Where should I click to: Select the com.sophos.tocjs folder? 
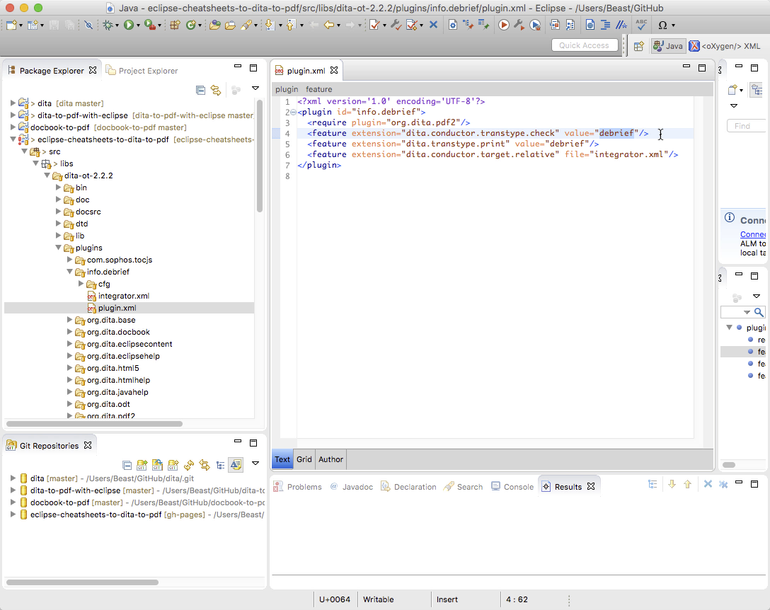click(120, 260)
